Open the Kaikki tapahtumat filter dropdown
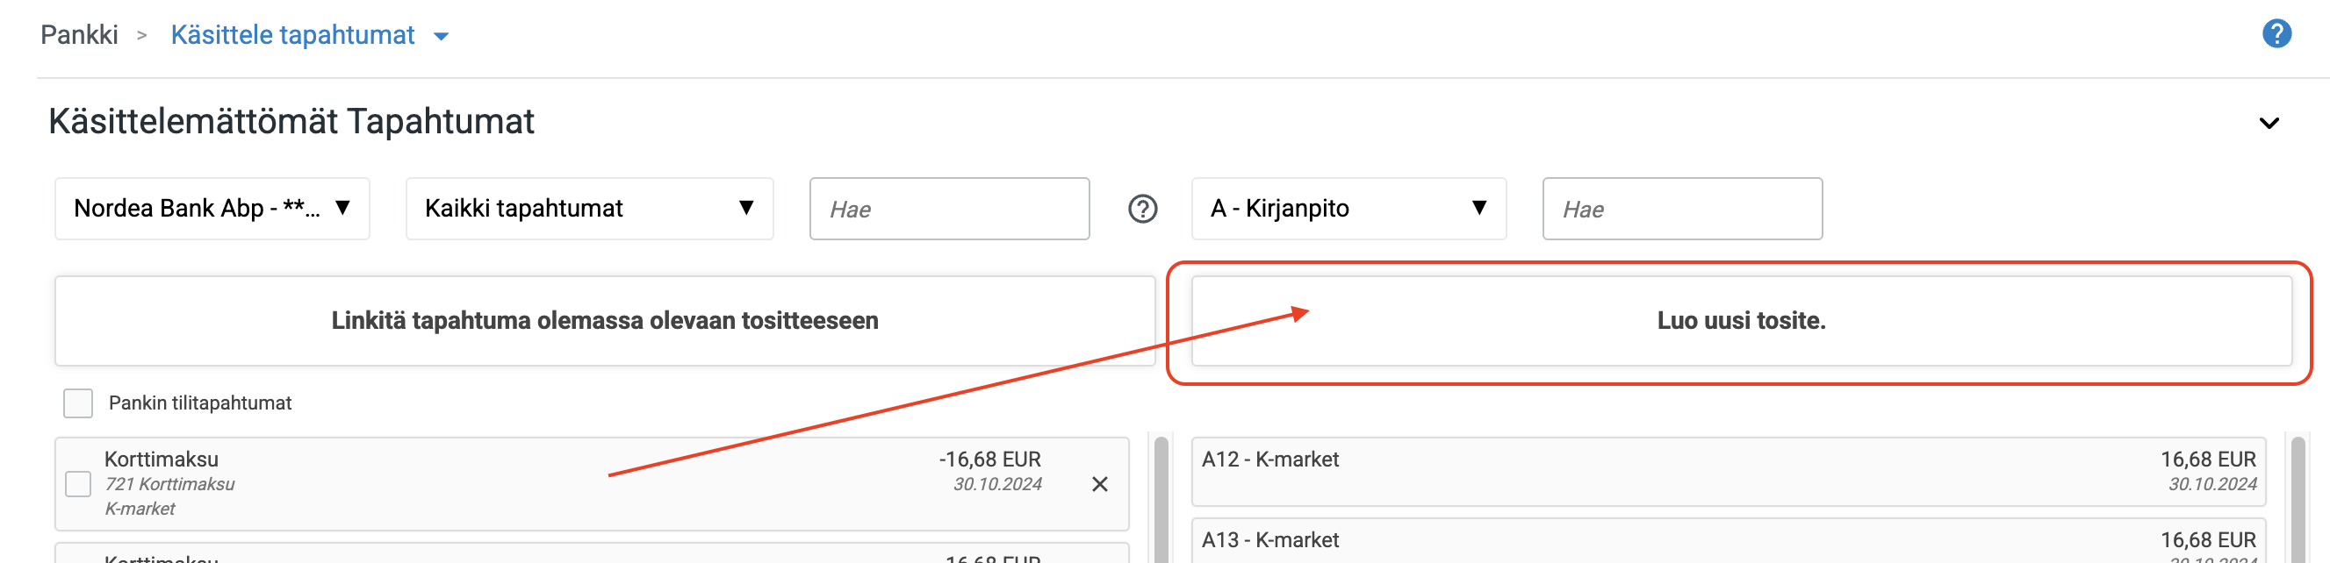Image resolution: width=2330 pixels, height=563 pixels. (x=589, y=209)
